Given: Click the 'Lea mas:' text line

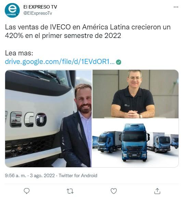Looking at the screenshot, I should click(19, 53).
